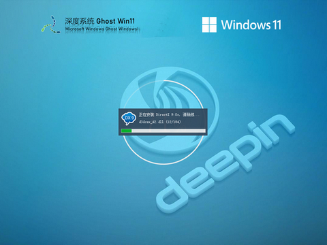Click "Microsoft Windows Ghost Windows11" subtitle text

102,29
